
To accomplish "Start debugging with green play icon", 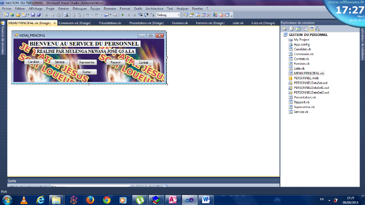I will [123, 15].
